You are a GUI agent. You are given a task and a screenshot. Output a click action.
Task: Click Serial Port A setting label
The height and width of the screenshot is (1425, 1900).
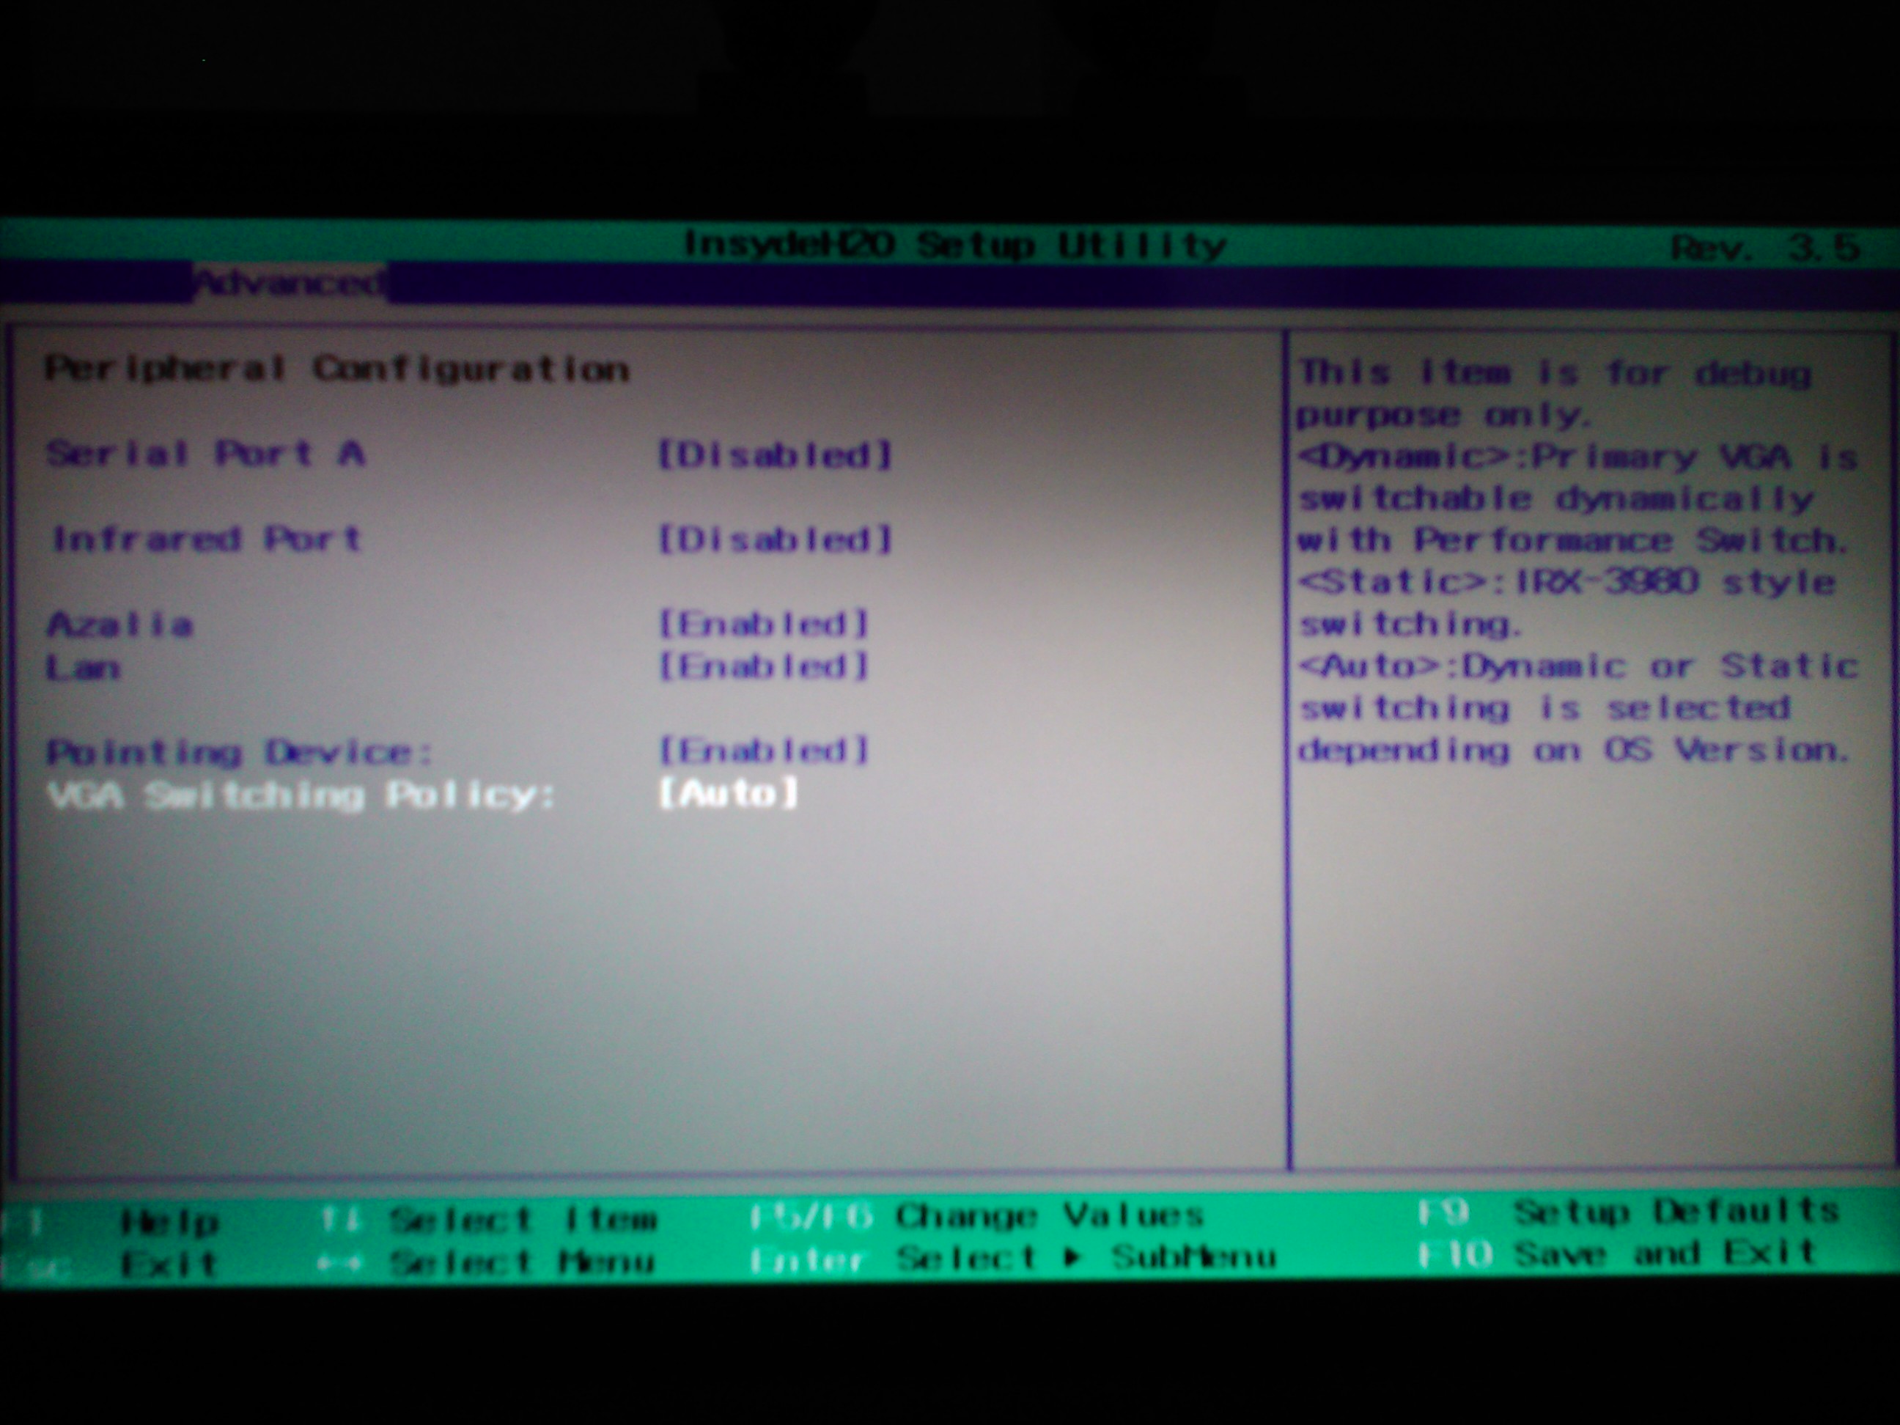(206, 453)
